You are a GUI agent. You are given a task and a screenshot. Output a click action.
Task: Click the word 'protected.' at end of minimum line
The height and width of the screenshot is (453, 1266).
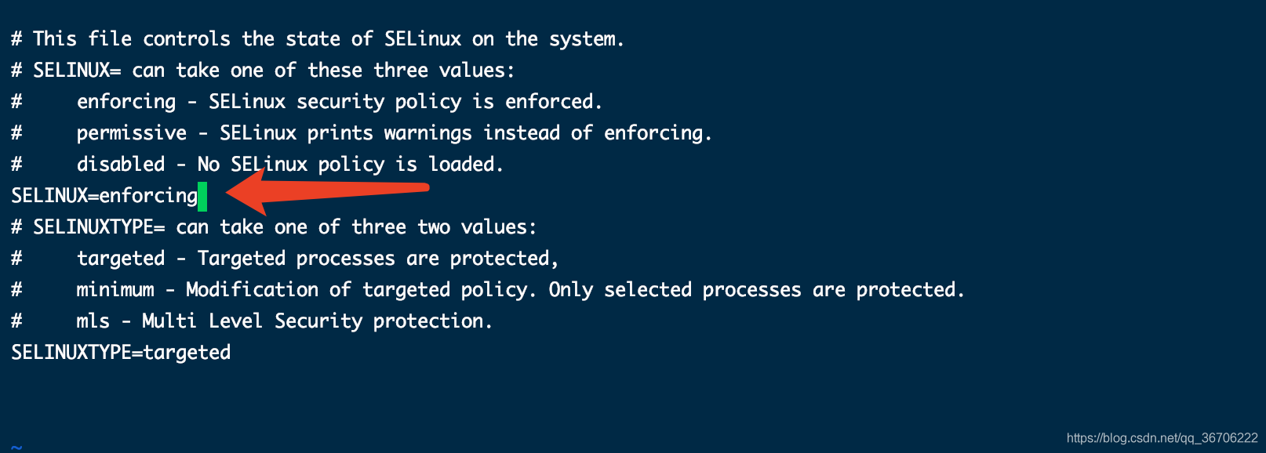click(x=910, y=290)
